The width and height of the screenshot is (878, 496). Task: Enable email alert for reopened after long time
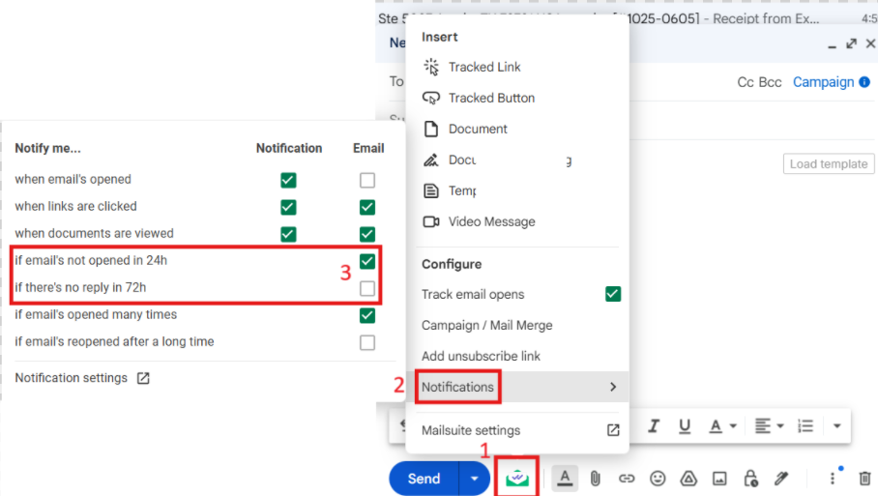coord(366,342)
